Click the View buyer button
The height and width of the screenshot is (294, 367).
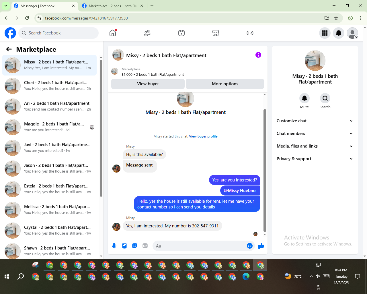(148, 84)
